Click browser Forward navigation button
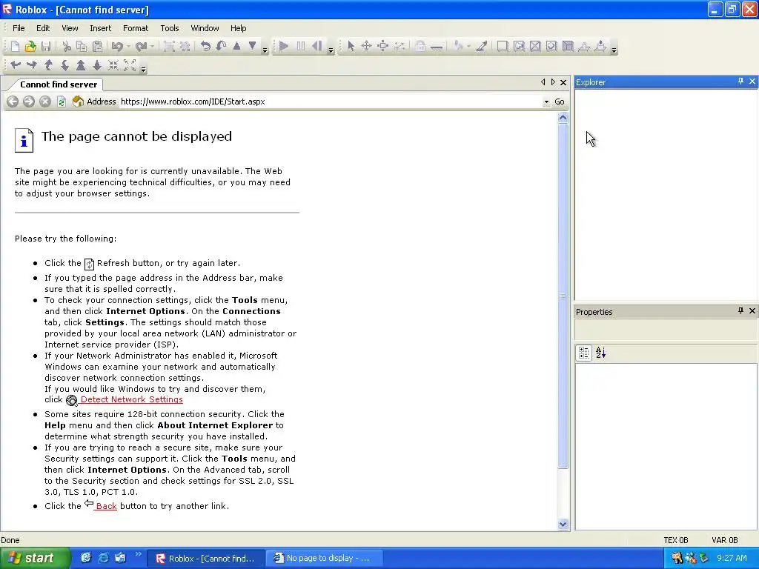759x569 pixels. [x=29, y=102]
